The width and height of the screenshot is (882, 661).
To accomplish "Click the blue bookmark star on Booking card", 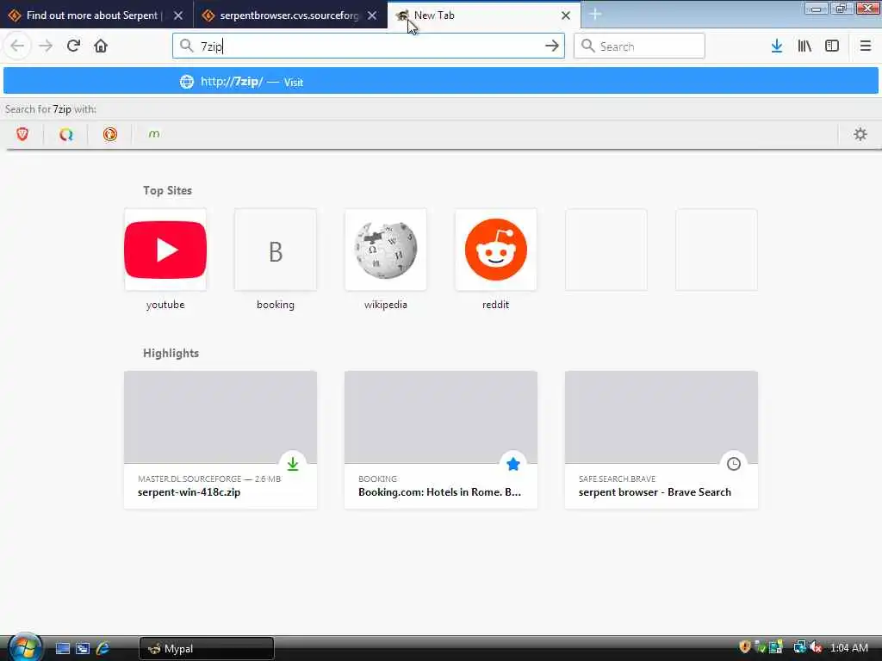I will [513, 464].
